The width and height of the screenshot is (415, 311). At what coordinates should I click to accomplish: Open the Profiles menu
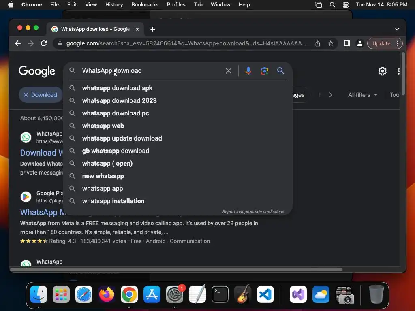pyautogui.click(x=176, y=5)
